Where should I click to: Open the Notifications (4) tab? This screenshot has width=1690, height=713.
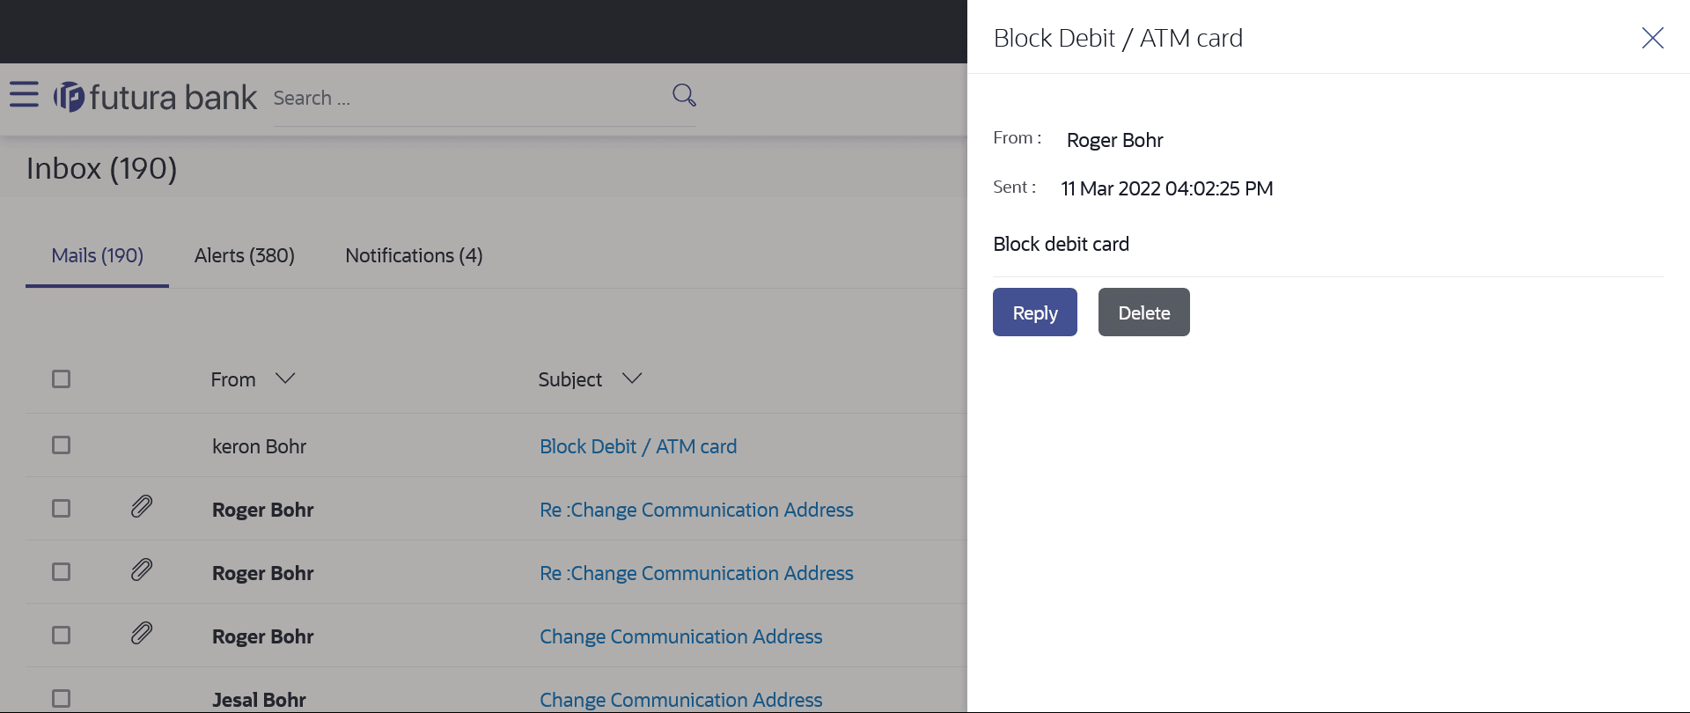[x=414, y=256]
